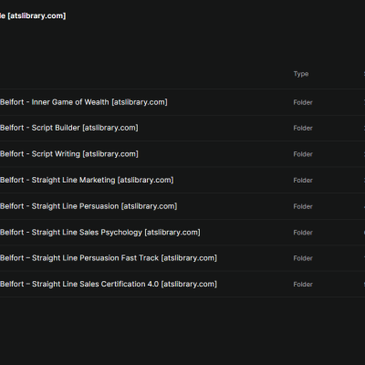Click Folder type in Persuasion Fast Track row
This screenshot has width=365, height=365.
[303, 258]
